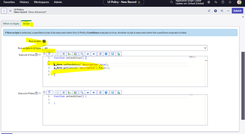Open script macros icon next to Execute if false label

click(x=36, y=93)
